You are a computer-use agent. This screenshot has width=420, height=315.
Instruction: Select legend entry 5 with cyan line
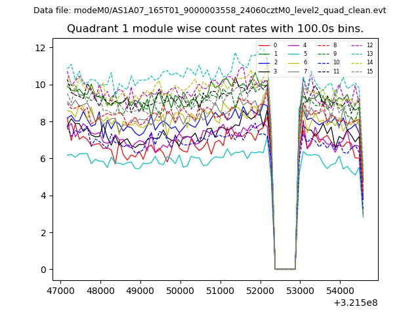[x=293, y=54]
